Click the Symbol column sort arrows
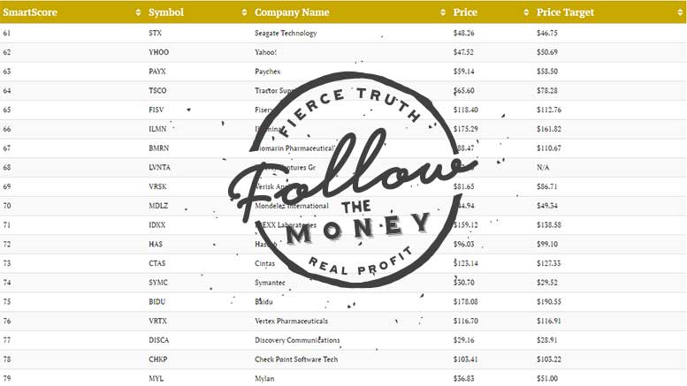Screen dimensions: 687x386 tap(245, 12)
